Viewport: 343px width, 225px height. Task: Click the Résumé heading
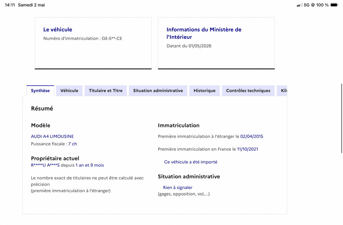[x=42, y=109]
